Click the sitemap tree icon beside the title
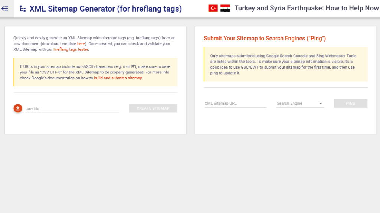 coord(23,9)
